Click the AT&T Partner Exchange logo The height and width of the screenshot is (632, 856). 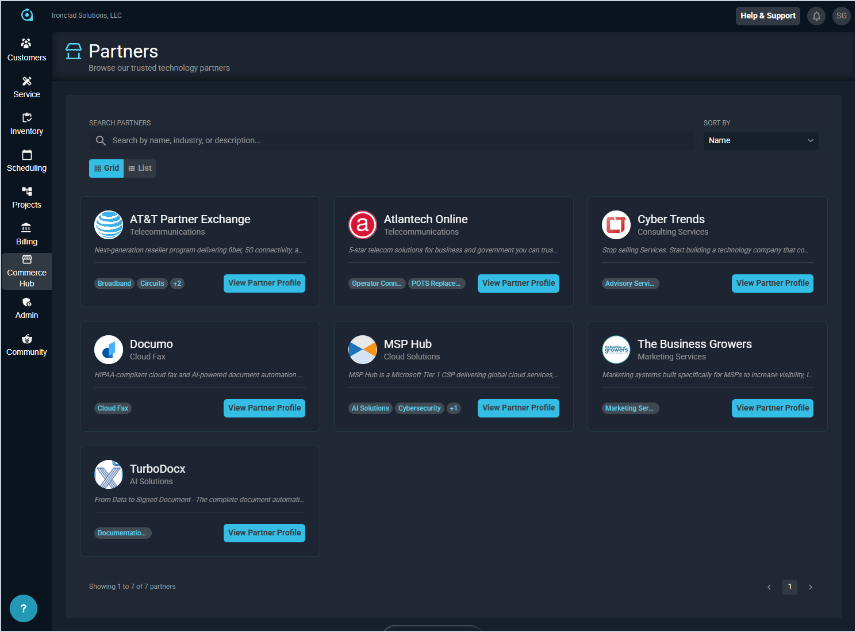(x=109, y=225)
